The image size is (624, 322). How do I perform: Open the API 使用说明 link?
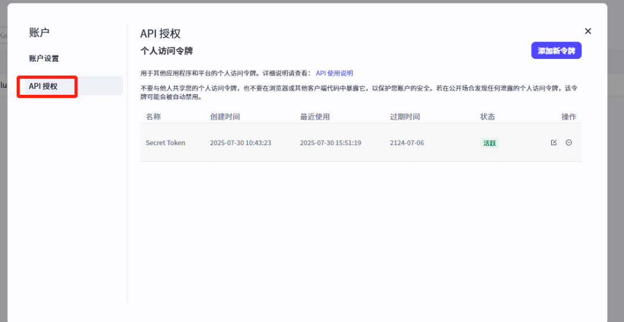pyautogui.click(x=334, y=73)
